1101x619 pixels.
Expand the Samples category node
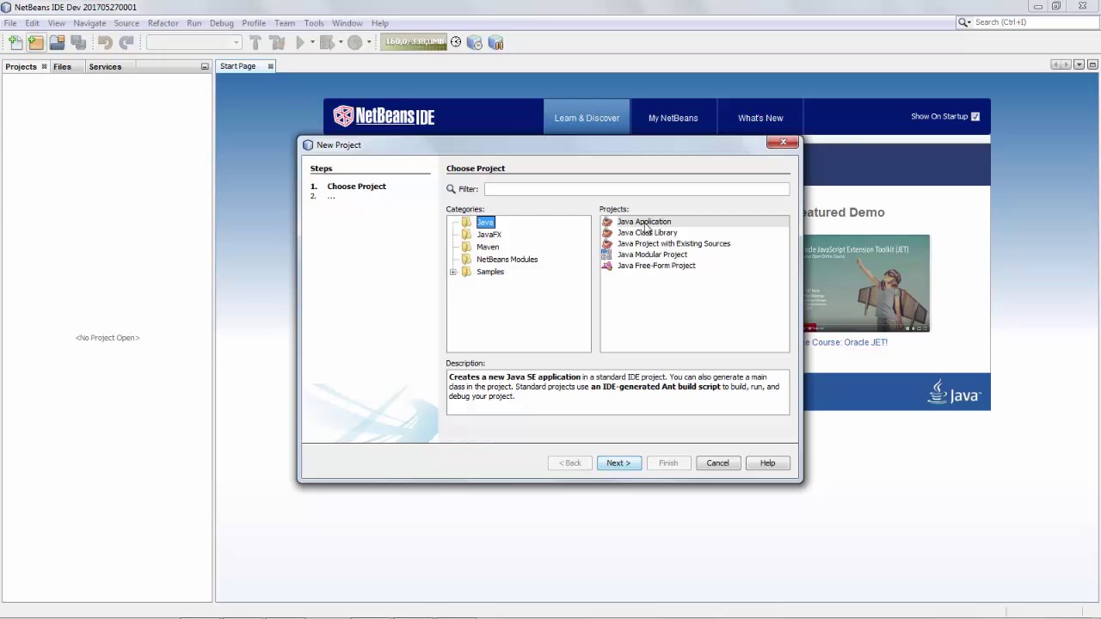[453, 272]
